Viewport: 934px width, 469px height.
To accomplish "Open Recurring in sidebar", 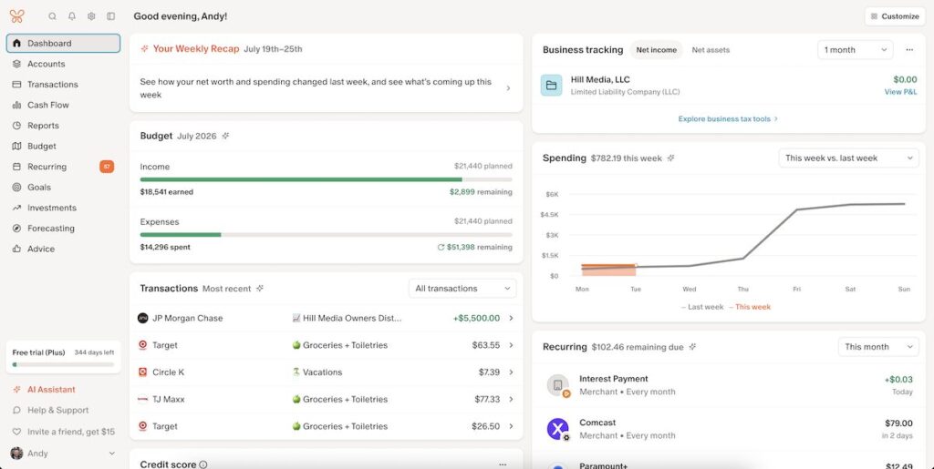I will pos(63,167).
